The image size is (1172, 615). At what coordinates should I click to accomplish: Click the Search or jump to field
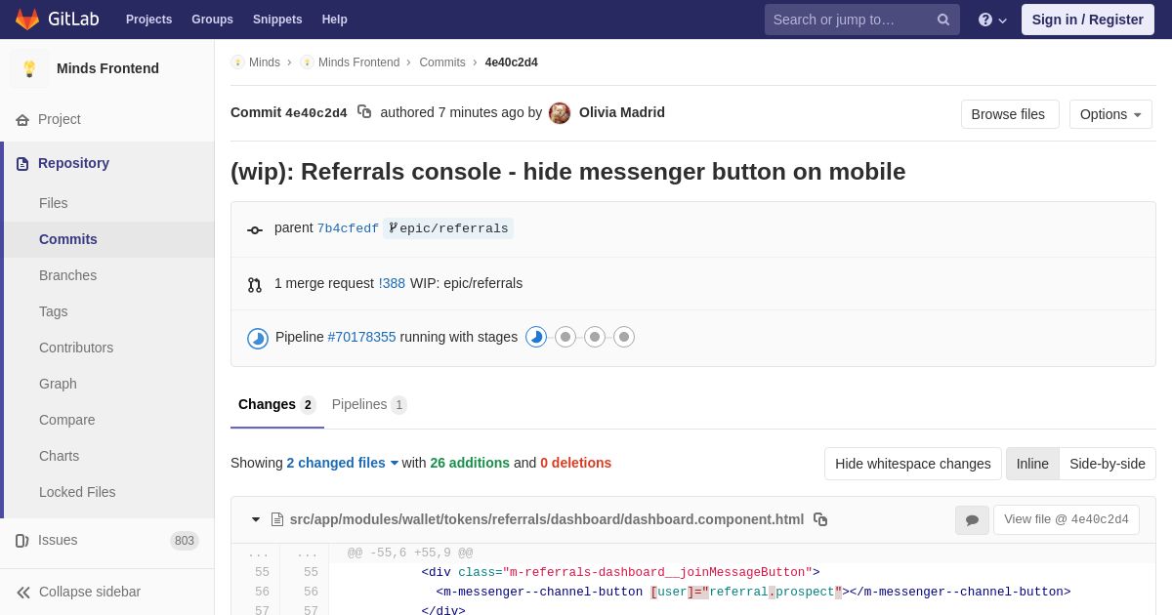pyautogui.click(x=862, y=20)
